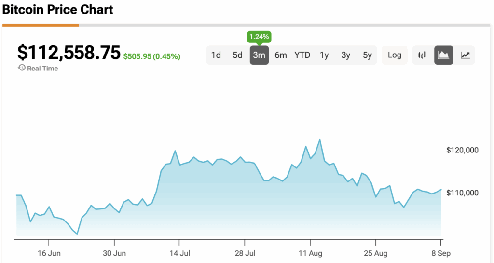Click the Real Time clock icon
The width and height of the screenshot is (494, 263).
pos(21,68)
